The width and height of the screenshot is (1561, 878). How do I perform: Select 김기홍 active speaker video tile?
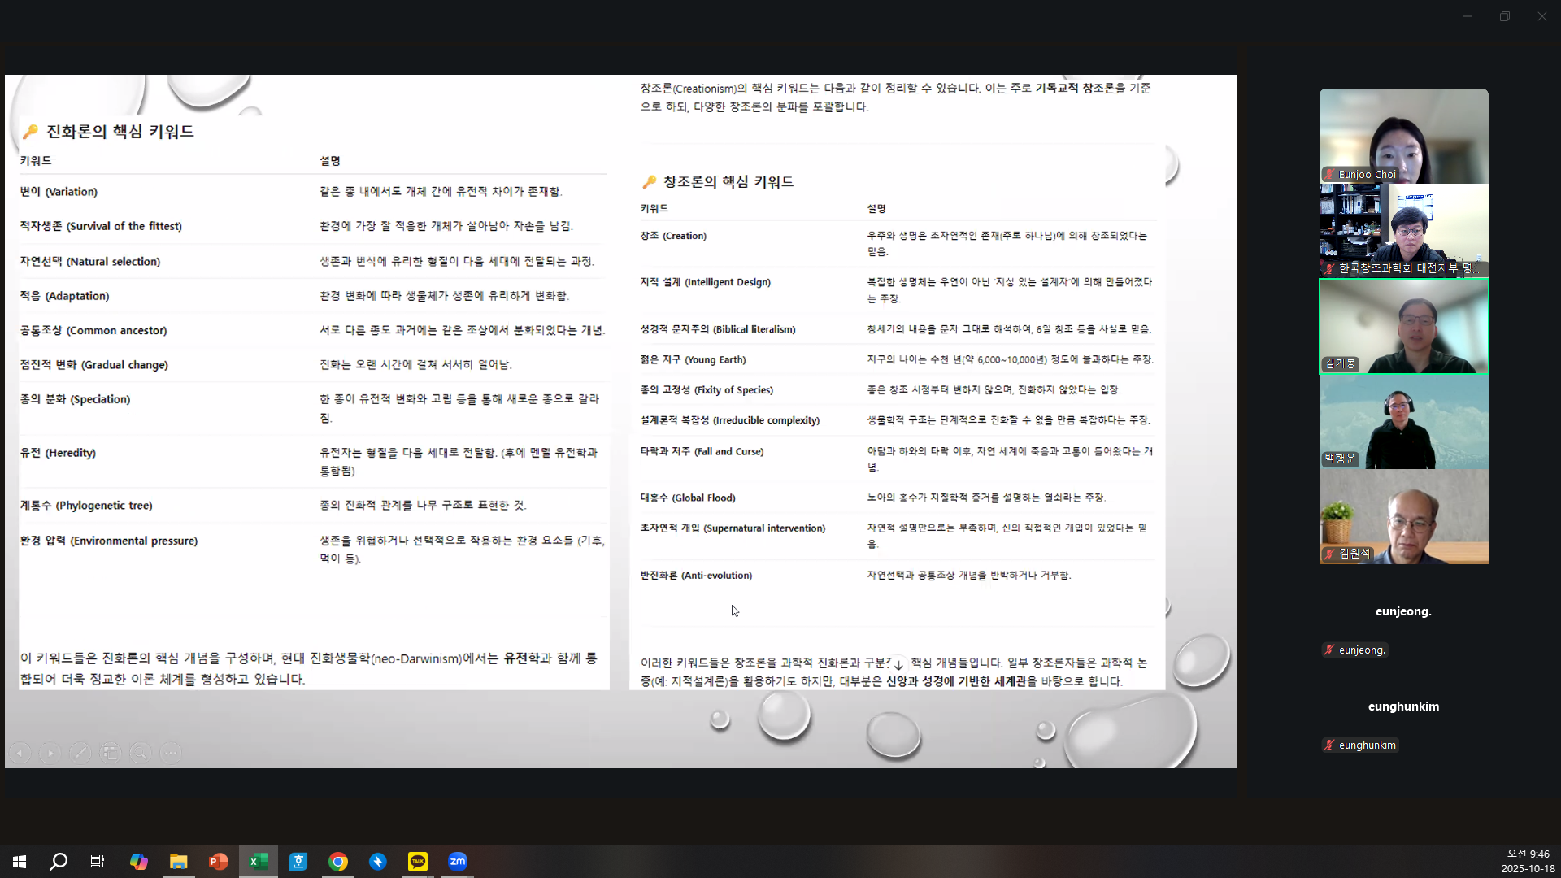point(1403,326)
